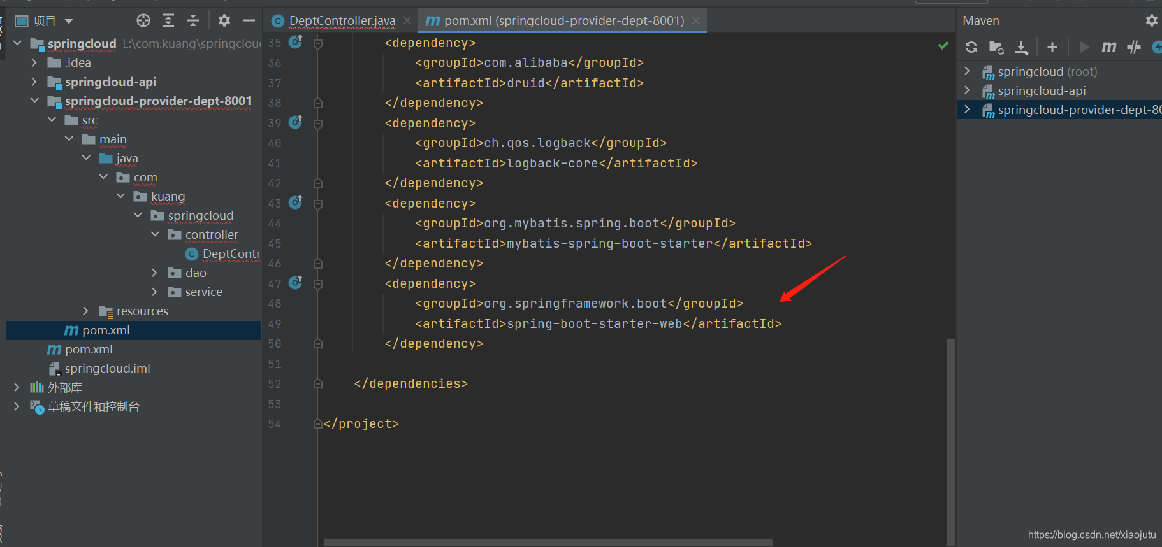Image resolution: width=1162 pixels, height=547 pixels.
Task: Click the green inspection checkmark in editor
Action: coord(943,45)
